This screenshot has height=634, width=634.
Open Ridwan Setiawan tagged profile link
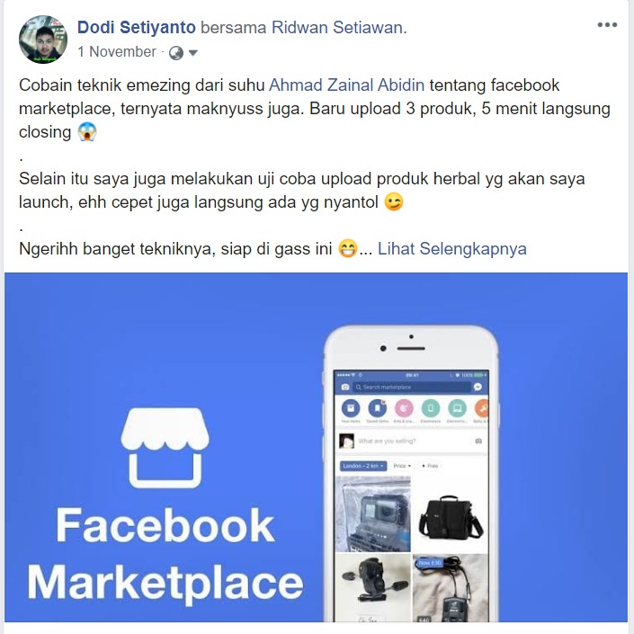click(x=339, y=28)
